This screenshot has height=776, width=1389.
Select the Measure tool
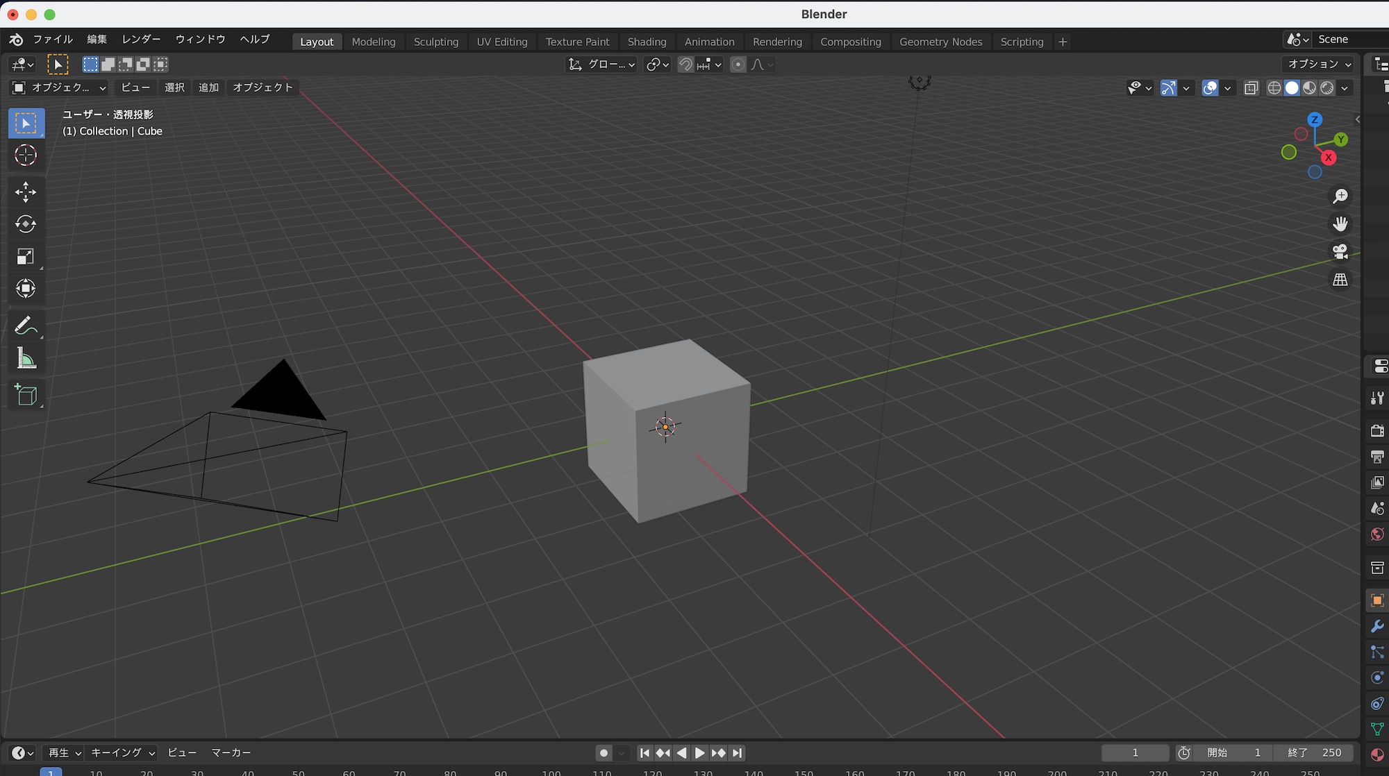tap(26, 359)
